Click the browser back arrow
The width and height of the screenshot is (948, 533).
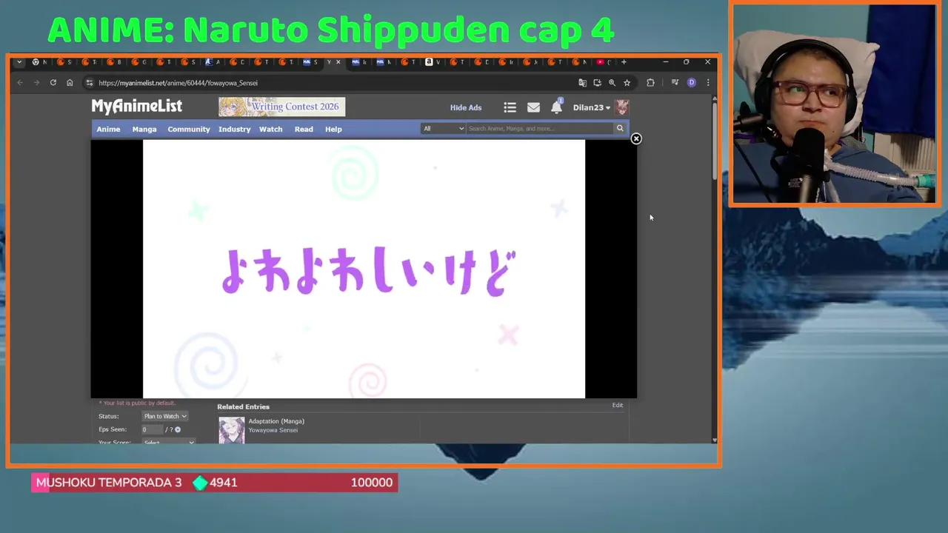coord(20,83)
